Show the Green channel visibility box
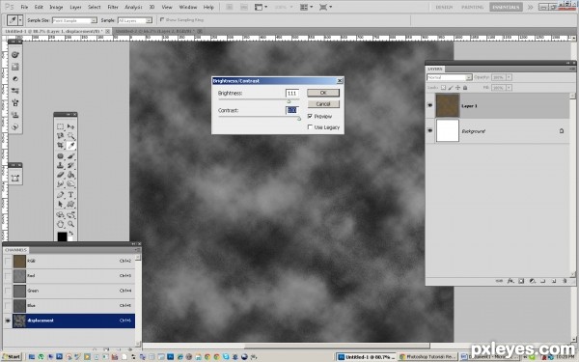Viewport: 579px width, 362px height. coord(8,291)
